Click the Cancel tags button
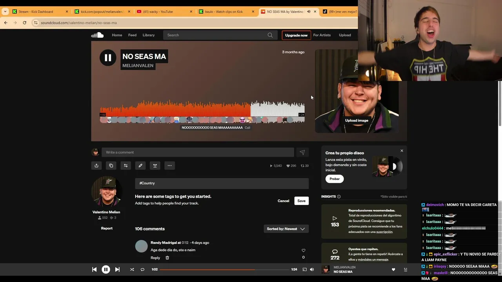Image resolution: width=502 pixels, height=282 pixels. point(284,201)
